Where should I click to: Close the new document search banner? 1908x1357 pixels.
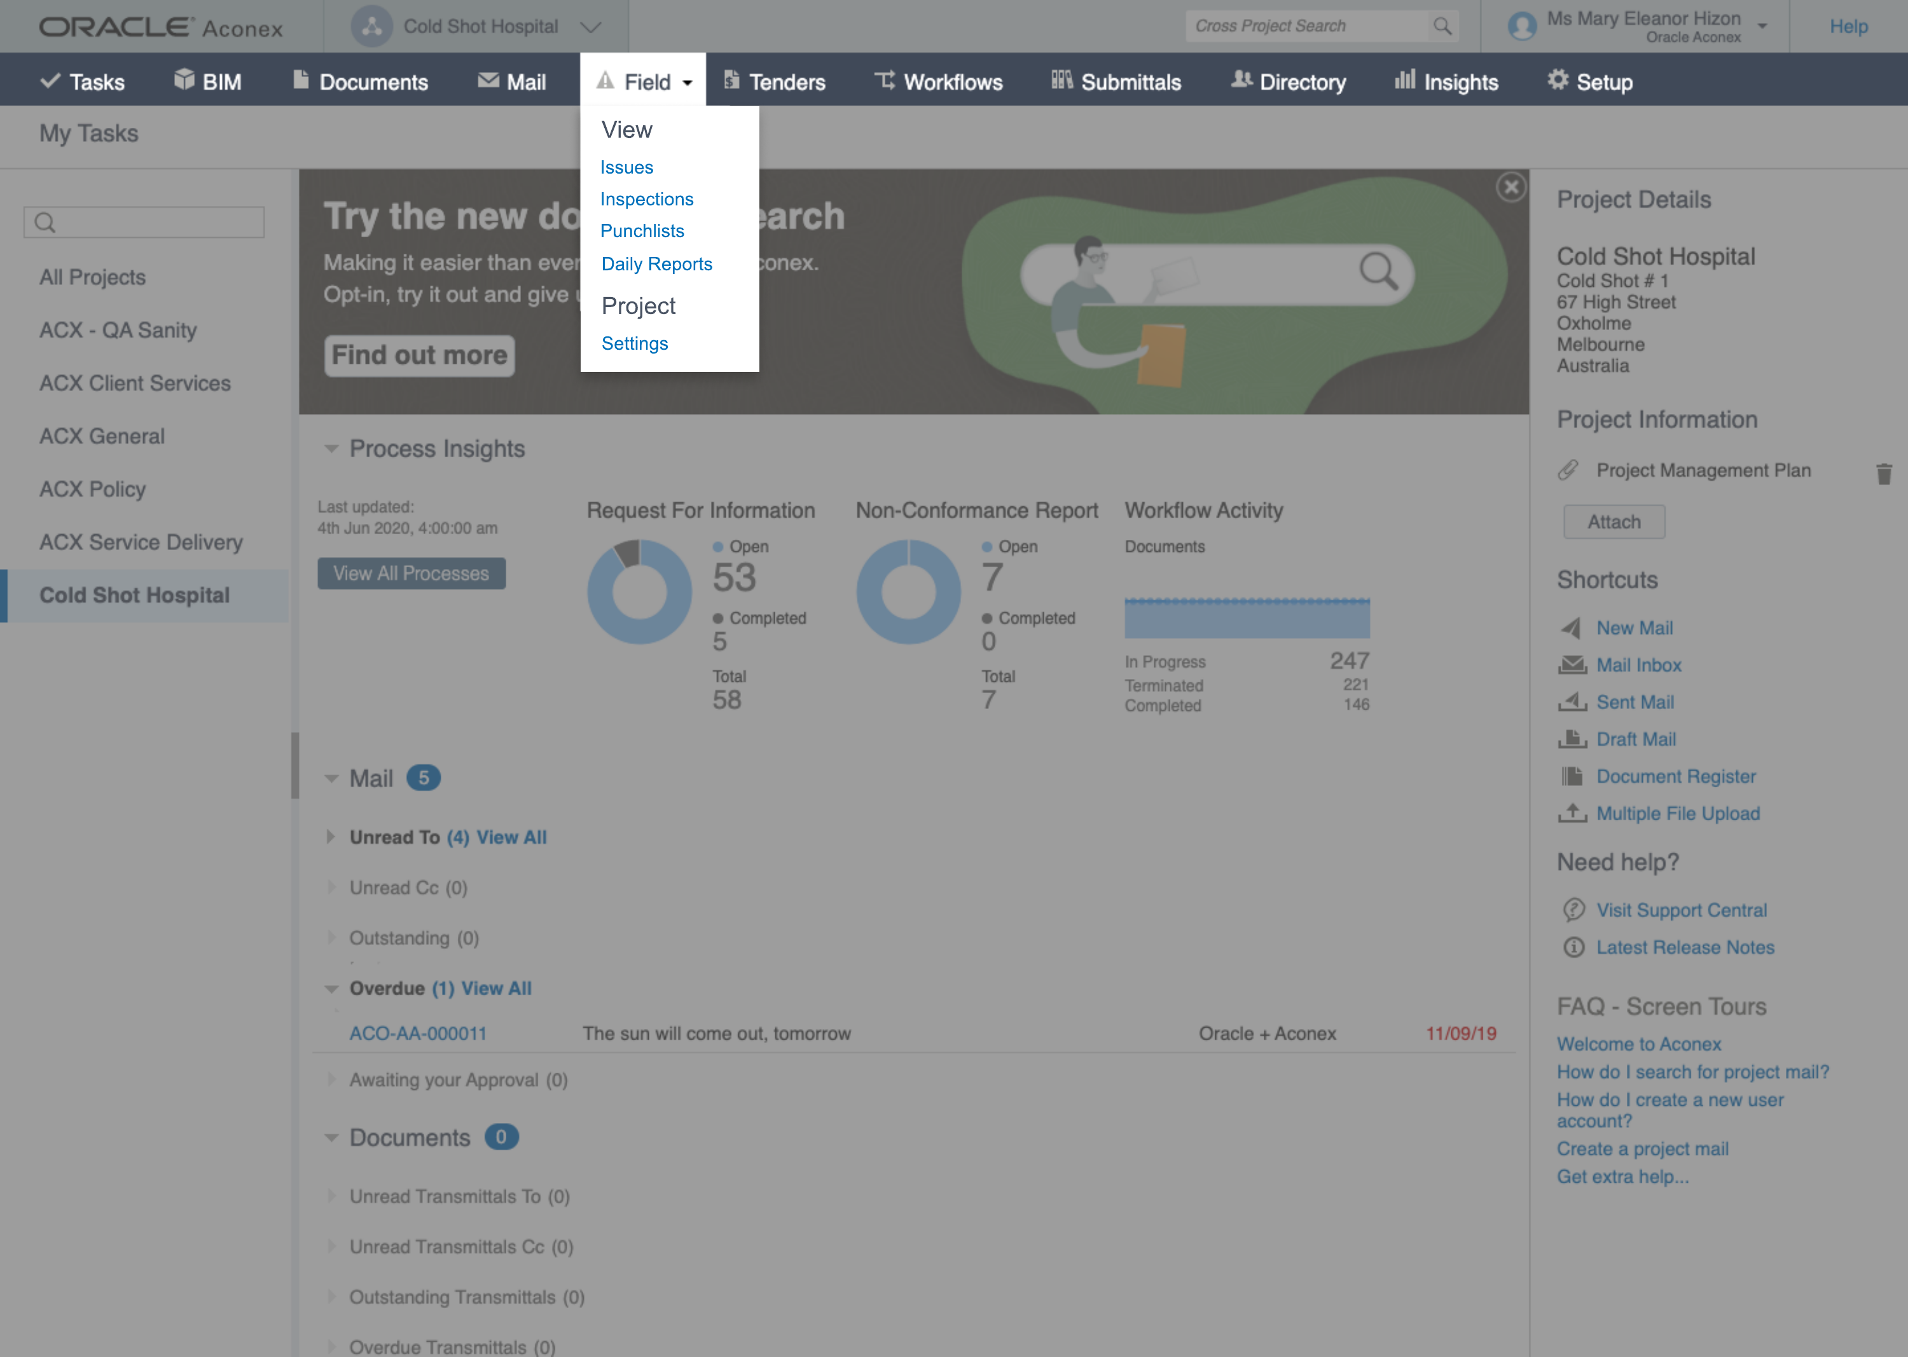pyautogui.click(x=1511, y=187)
